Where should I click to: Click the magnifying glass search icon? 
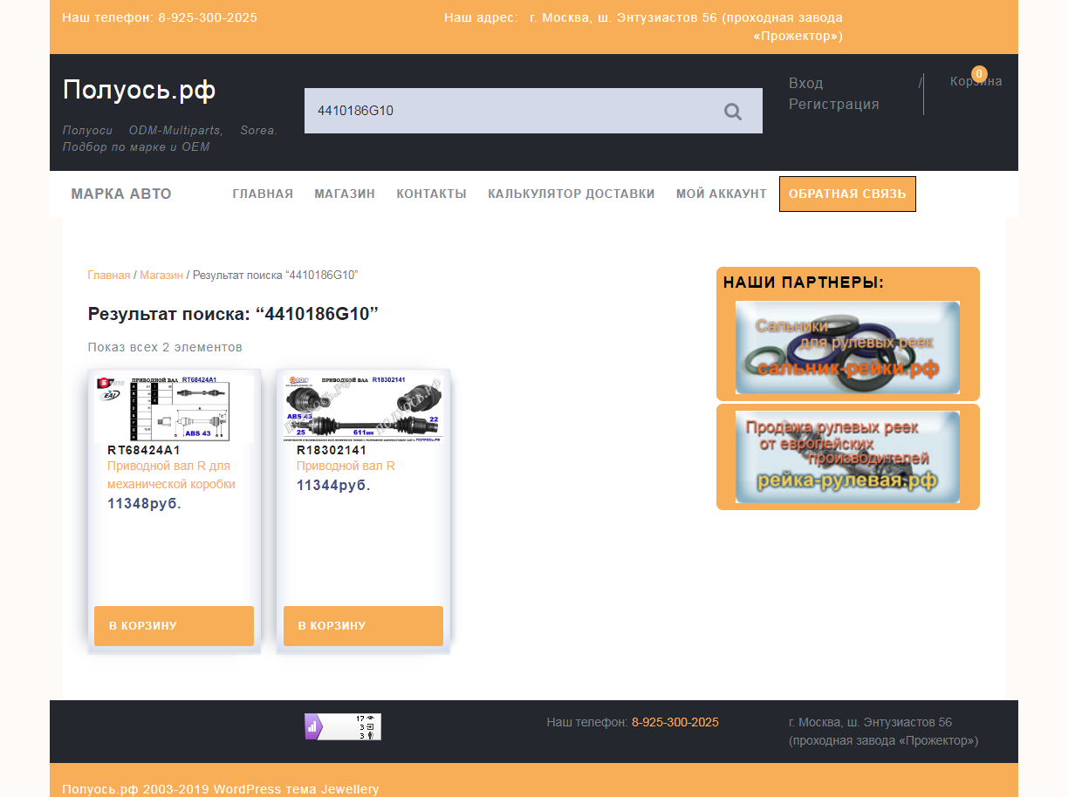(x=733, y=112)
